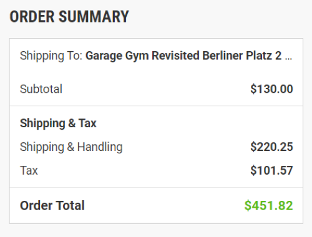Screen dimensions: 312x237
Task: Click the green $451.82 total
Action: pyautogui.click(x=268, y=206)
